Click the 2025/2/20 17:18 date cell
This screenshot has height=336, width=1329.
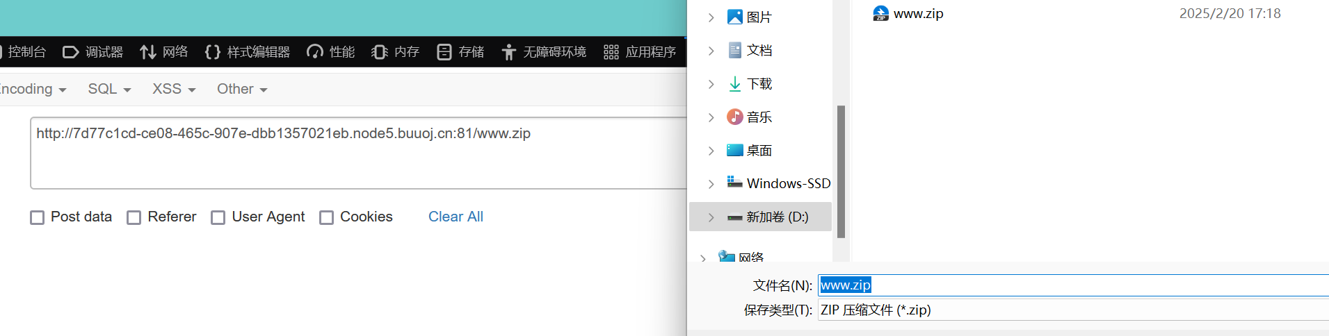coord(1230,13)
